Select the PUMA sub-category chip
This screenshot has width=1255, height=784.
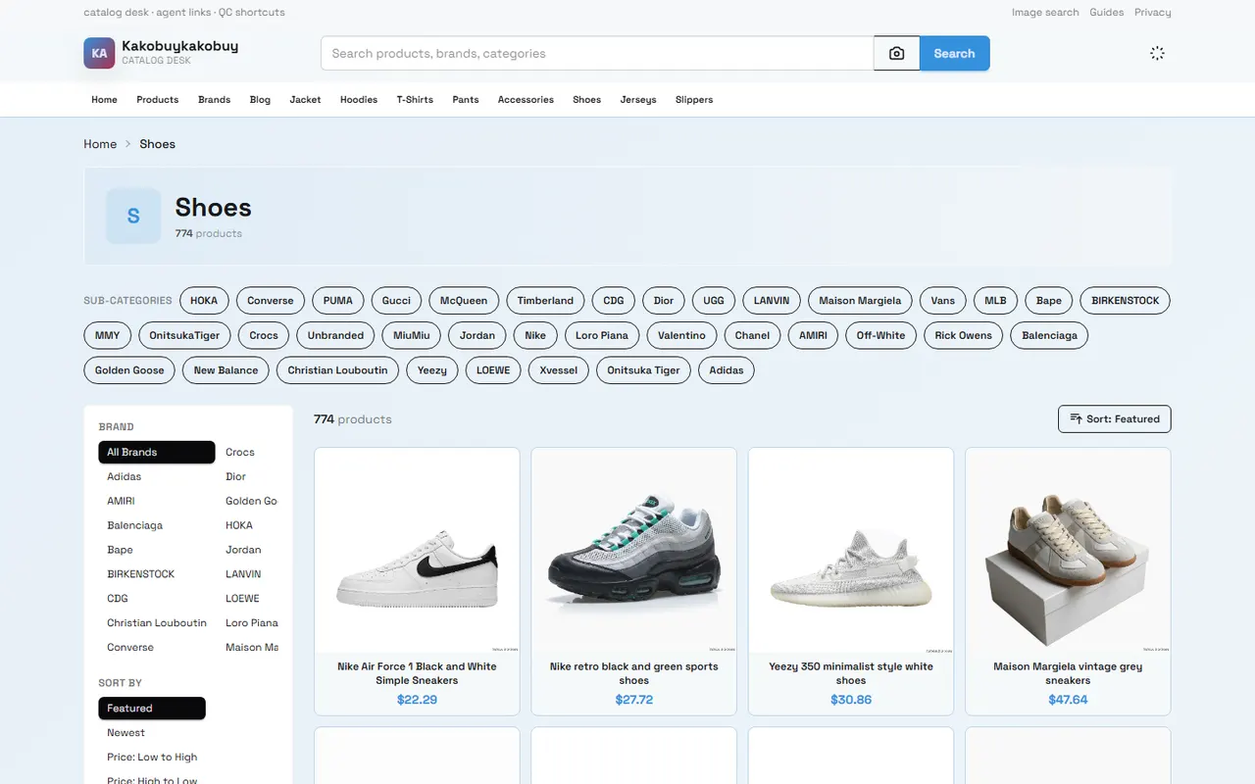[x=337, y=301]
